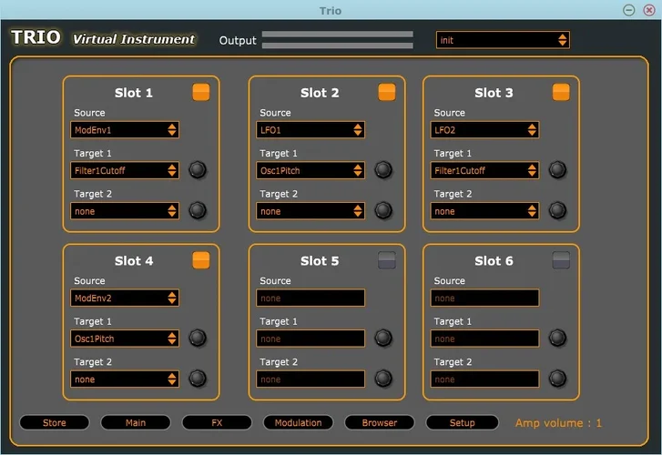
Task: Enable the Slot 5 power toggle
Action: (x=387, y=260)
